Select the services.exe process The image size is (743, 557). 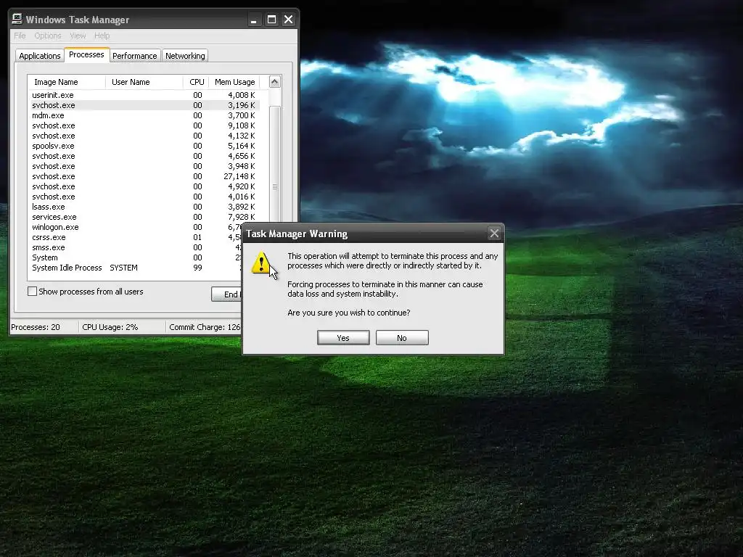(145, 217)
